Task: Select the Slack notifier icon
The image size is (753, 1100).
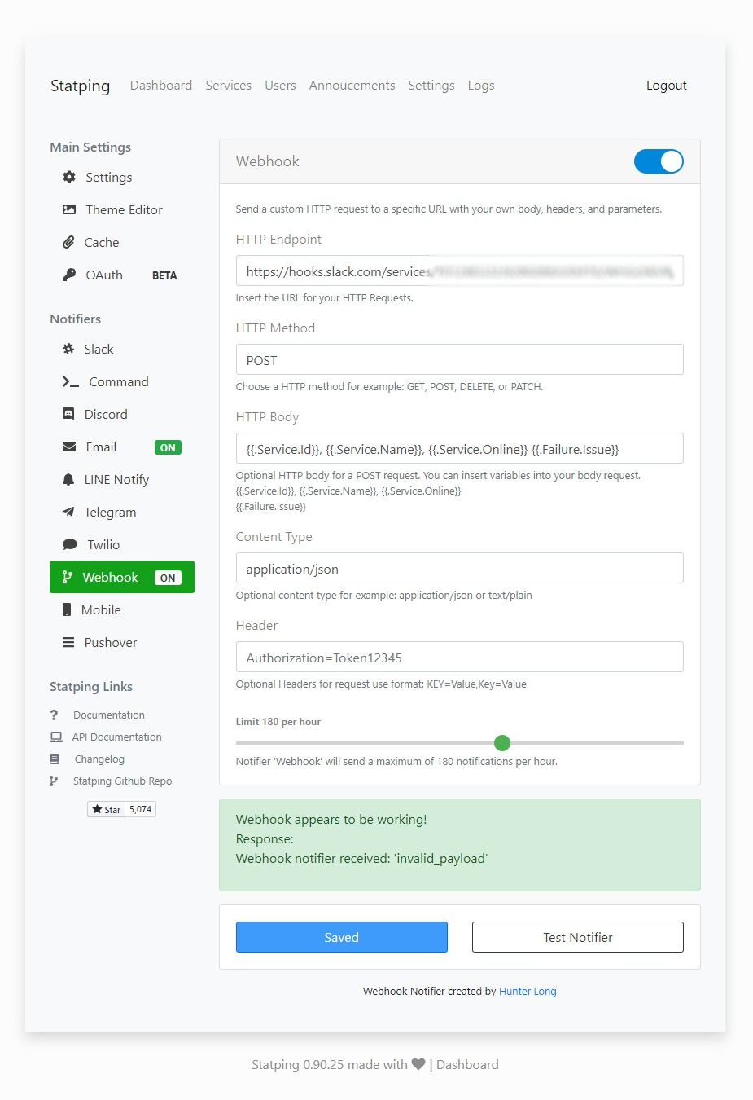Action: 69,349
